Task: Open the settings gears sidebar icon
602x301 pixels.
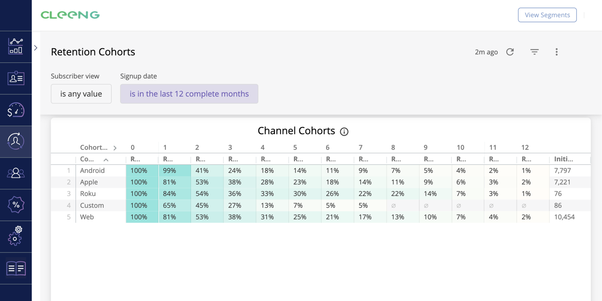Action: pyautogui.click(x=16, y=236)
